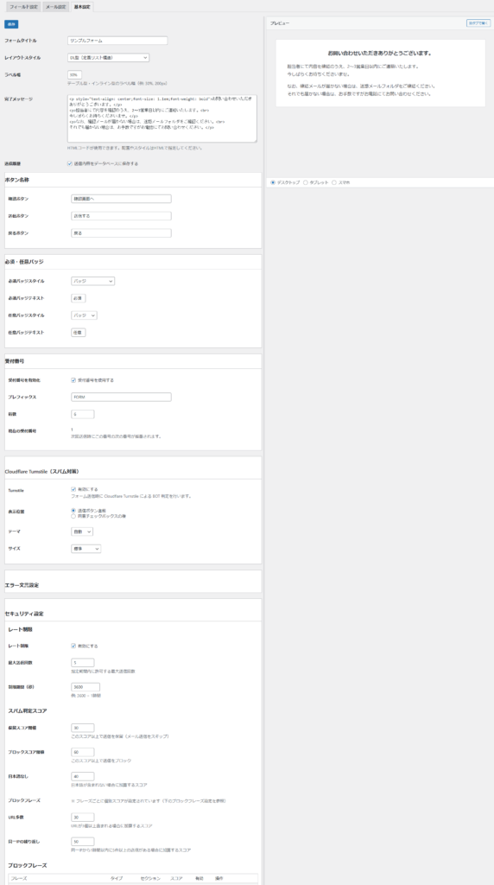The width and height of the screenshot is (494, 885).
Task: Click the フレーズ column header
Action: [19, 879]
